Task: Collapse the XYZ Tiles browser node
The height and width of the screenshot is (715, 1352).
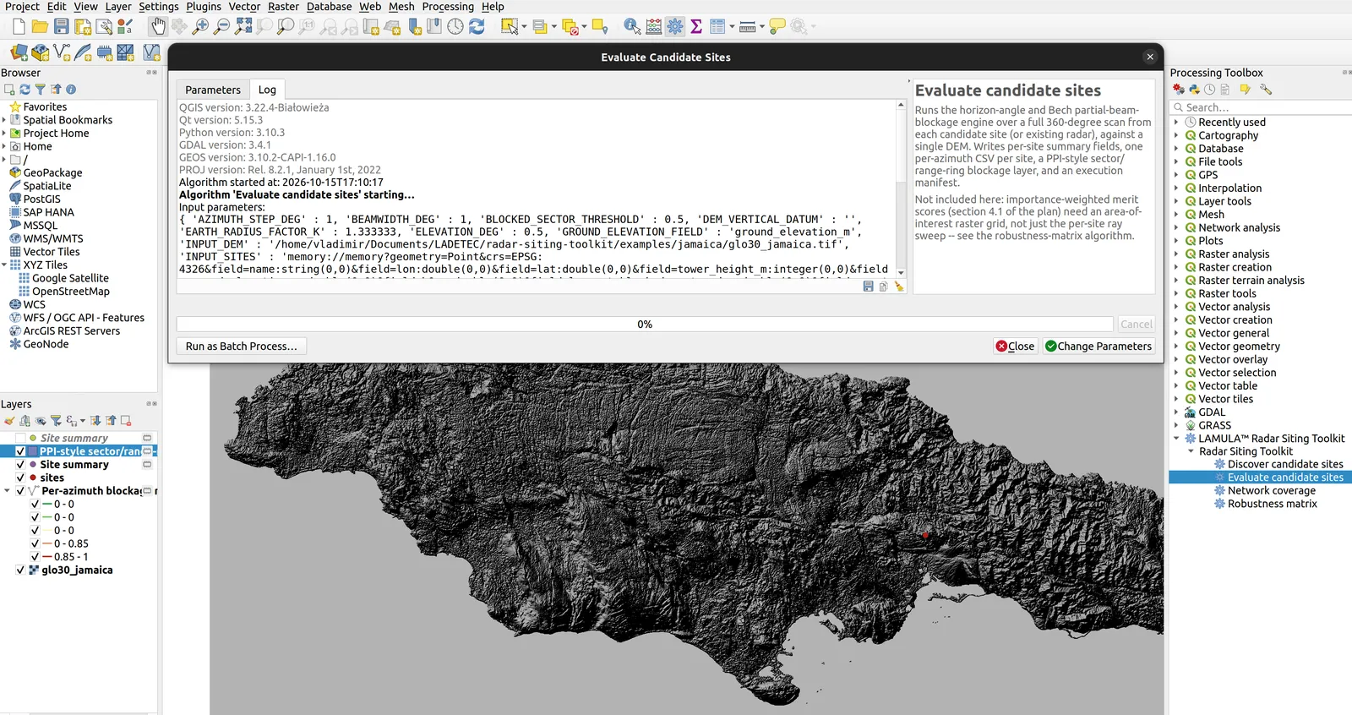Action: pyautogui.click(x=4, y=265)
